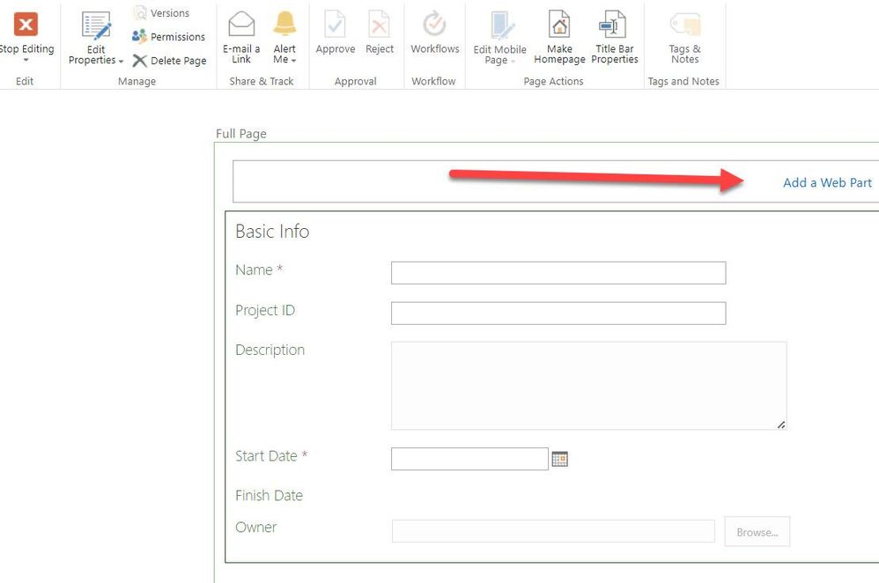Click the Alert Me bell icon
879x583 pixels.
(x=284, y=24)
